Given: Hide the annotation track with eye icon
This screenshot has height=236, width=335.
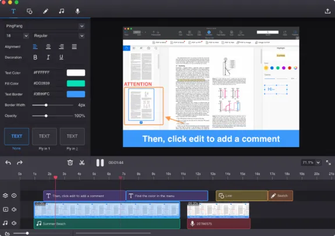Looking at the screenshot, I should click(x=14, y=196).
